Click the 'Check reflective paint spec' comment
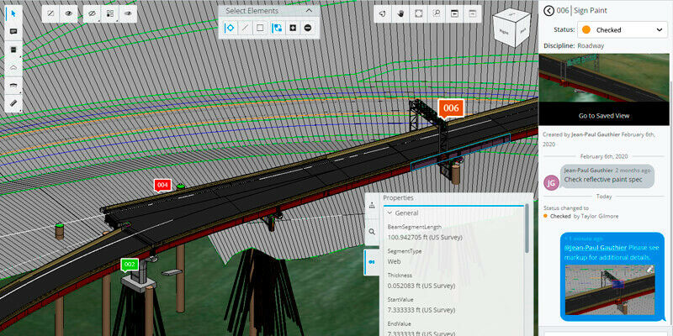 (603, 180)
